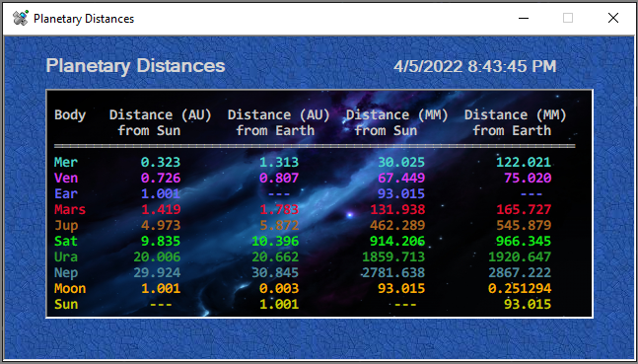Image resolution: width=638 pixels, height=364 pixels.
Task: Close the Planetary Distances window
Action: tap(613, 18)
